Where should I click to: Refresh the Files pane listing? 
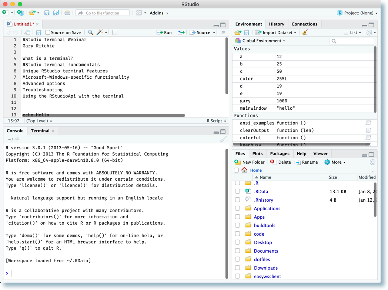[372, 162]
